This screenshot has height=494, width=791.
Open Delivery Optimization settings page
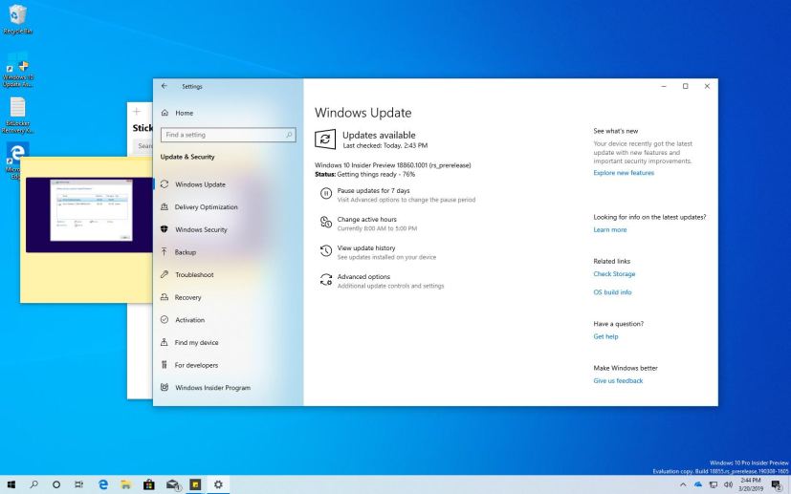[x=206, y=207]
